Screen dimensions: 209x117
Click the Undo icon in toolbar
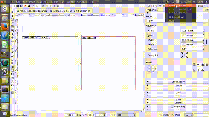tap(43, 6)
